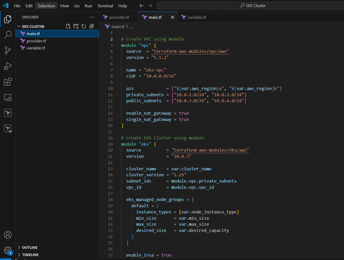The image size is (344, 260).
Task: Refresh the Explorer file list
Action: coord(84,26)
